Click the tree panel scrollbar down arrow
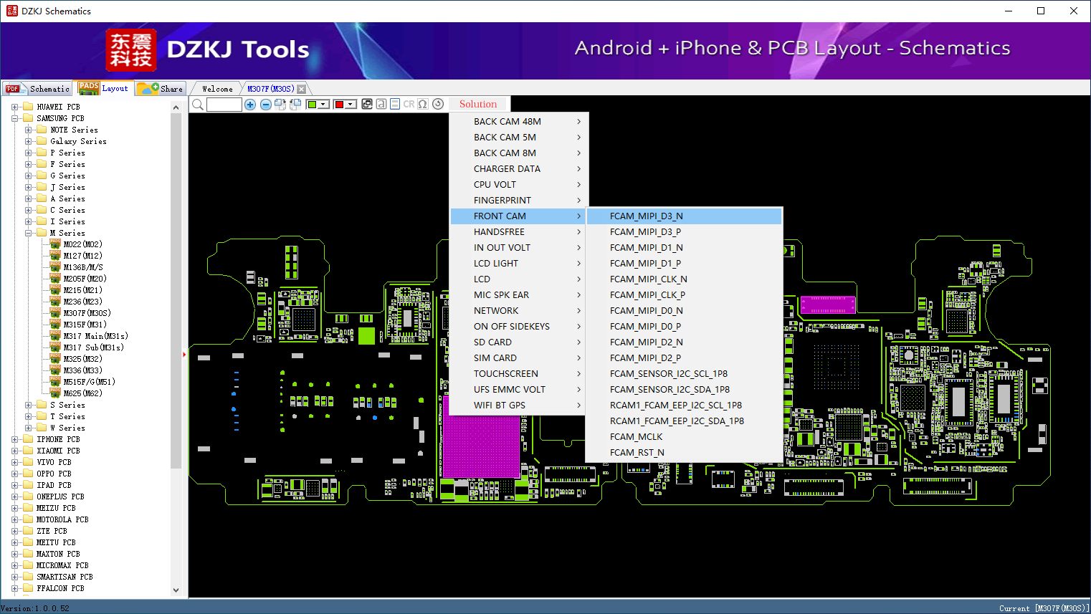 click(x=176, y=590)
